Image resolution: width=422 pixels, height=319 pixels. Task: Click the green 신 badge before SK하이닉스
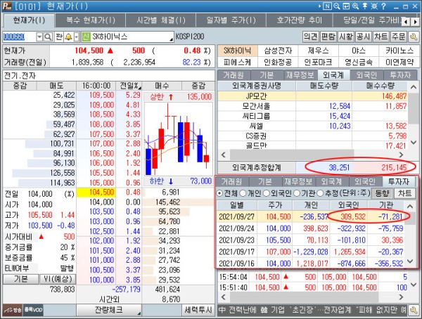click(x=86, y=37)
